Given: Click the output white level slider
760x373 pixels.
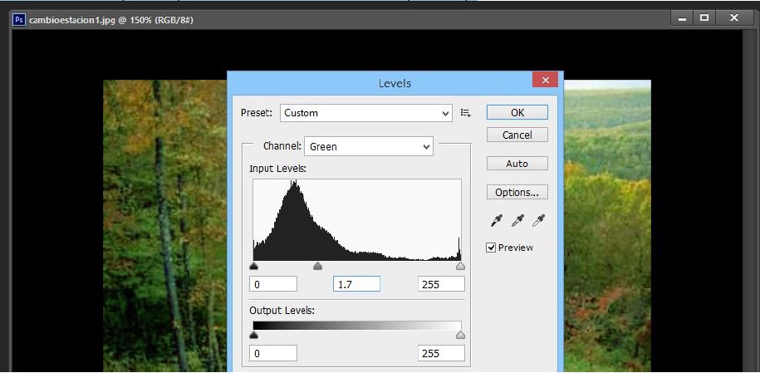Looking at the screenshot, I should (x=460, y=335).
